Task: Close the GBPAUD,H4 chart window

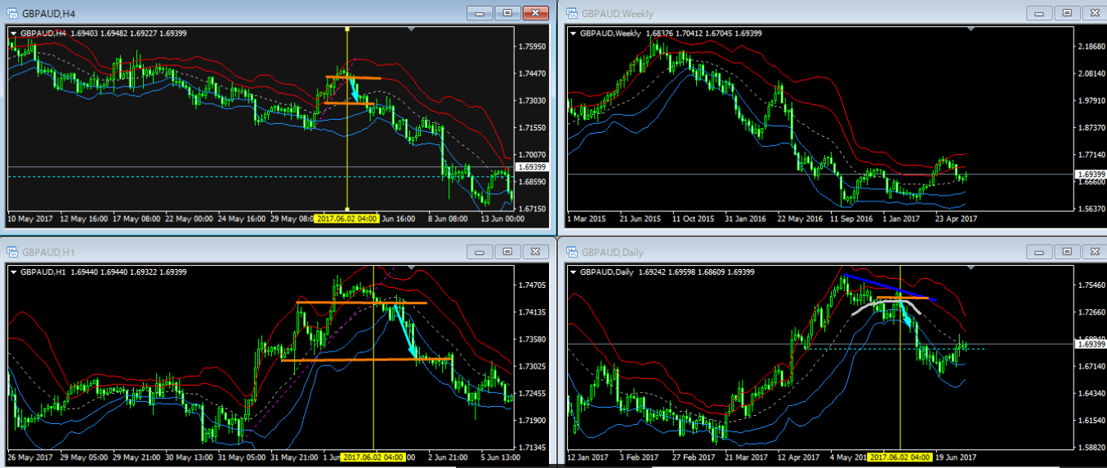Action: coord(535,13)
